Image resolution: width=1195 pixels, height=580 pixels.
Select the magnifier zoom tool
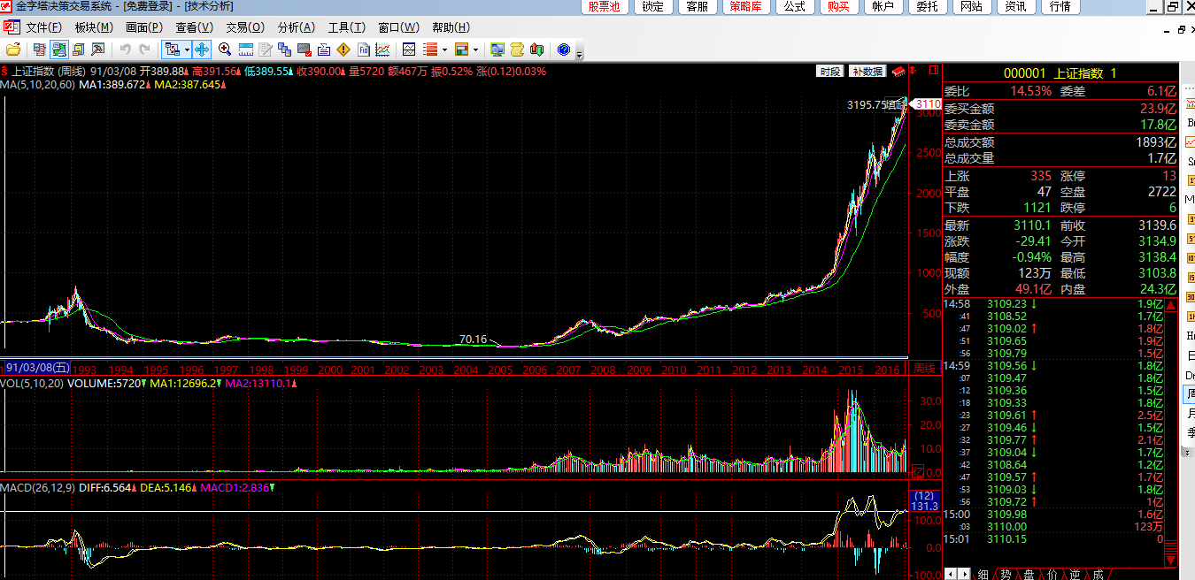pos(225,50)
